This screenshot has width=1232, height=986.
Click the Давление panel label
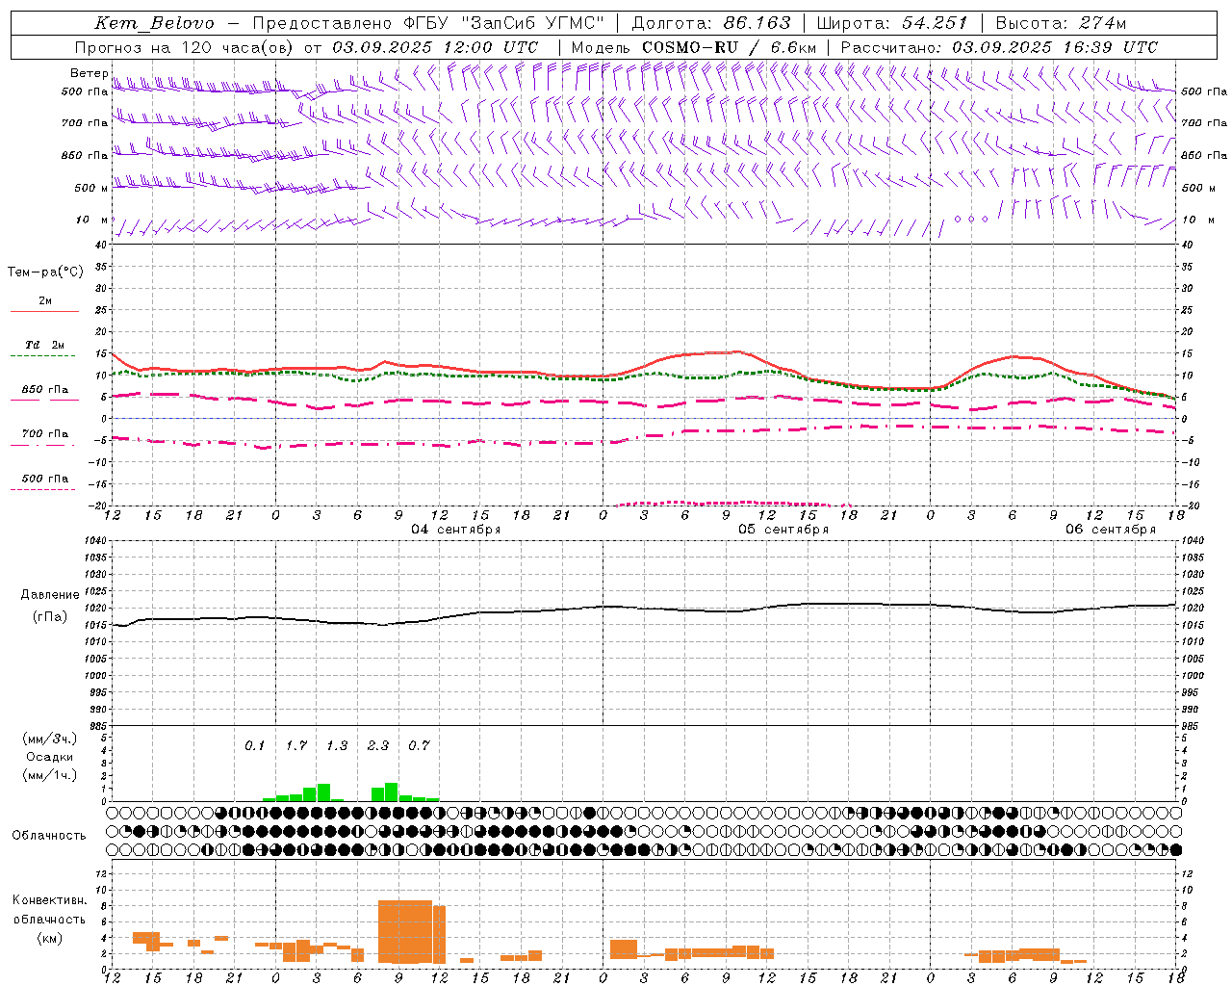point(50,595)
